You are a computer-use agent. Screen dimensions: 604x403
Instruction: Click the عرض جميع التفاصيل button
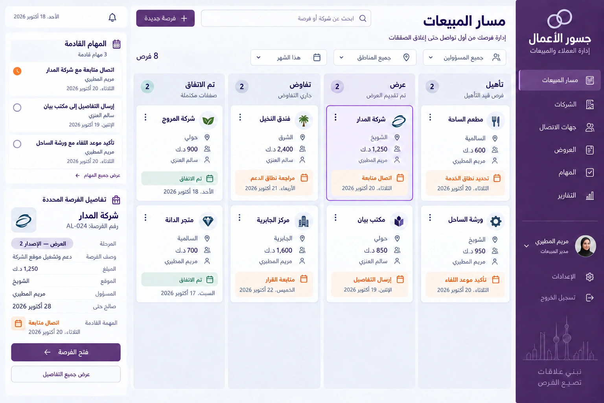(x=66, y=374)
